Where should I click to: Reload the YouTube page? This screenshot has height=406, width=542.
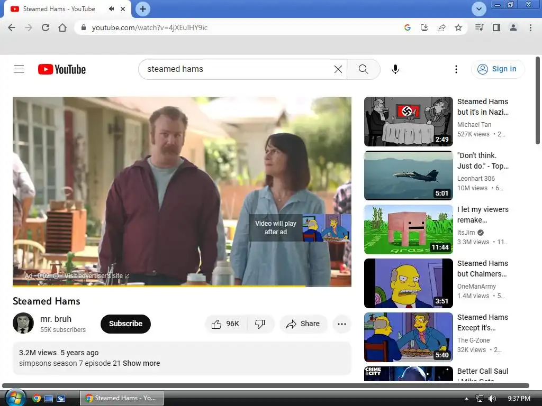(x=46, y=27)
